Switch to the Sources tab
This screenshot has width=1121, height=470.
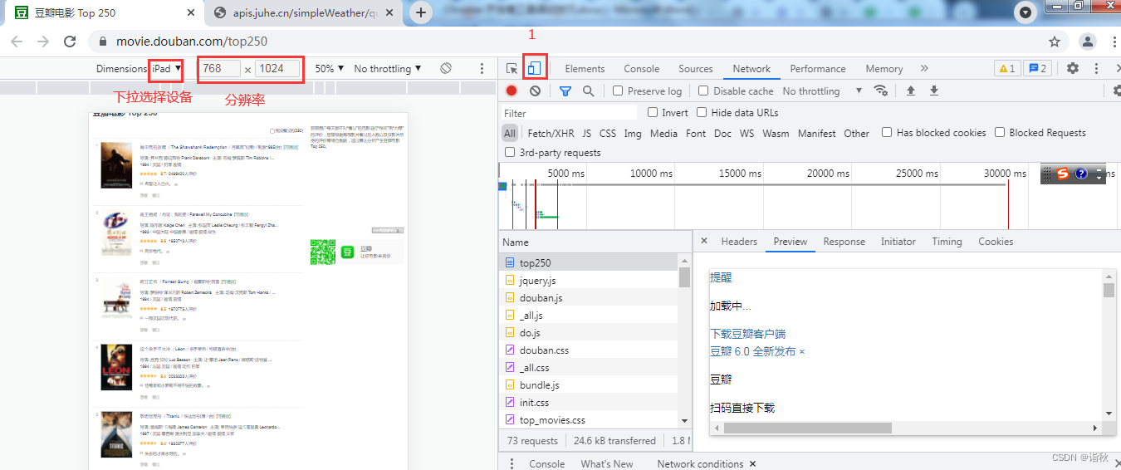[x=696, y=69]
